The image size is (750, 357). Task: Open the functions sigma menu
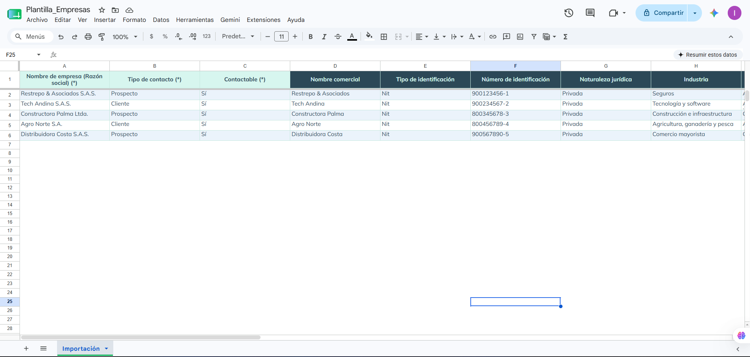click(565, 37)
